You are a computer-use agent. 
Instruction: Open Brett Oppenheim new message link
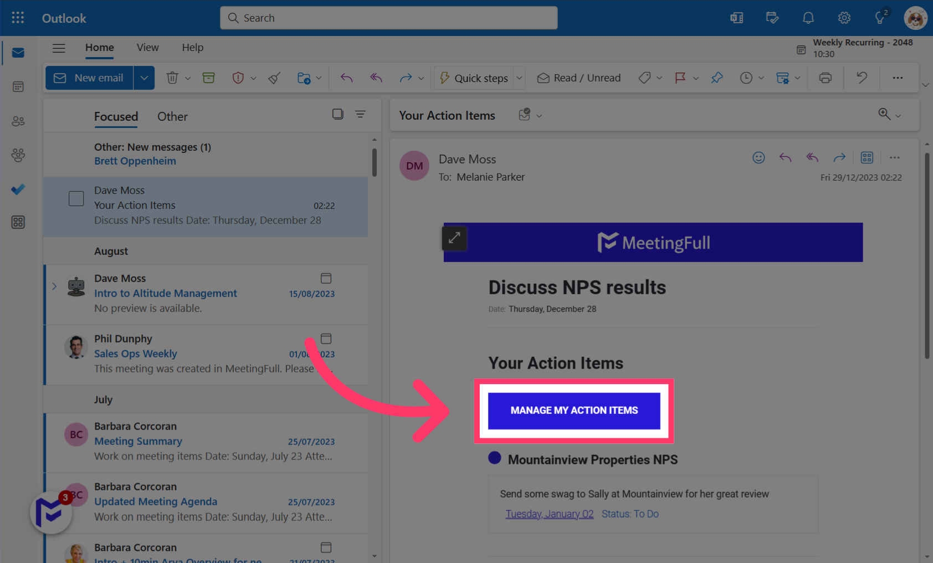click(x=135, y=161)
